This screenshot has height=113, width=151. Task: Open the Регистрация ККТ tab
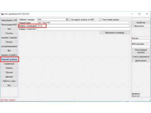9,24
